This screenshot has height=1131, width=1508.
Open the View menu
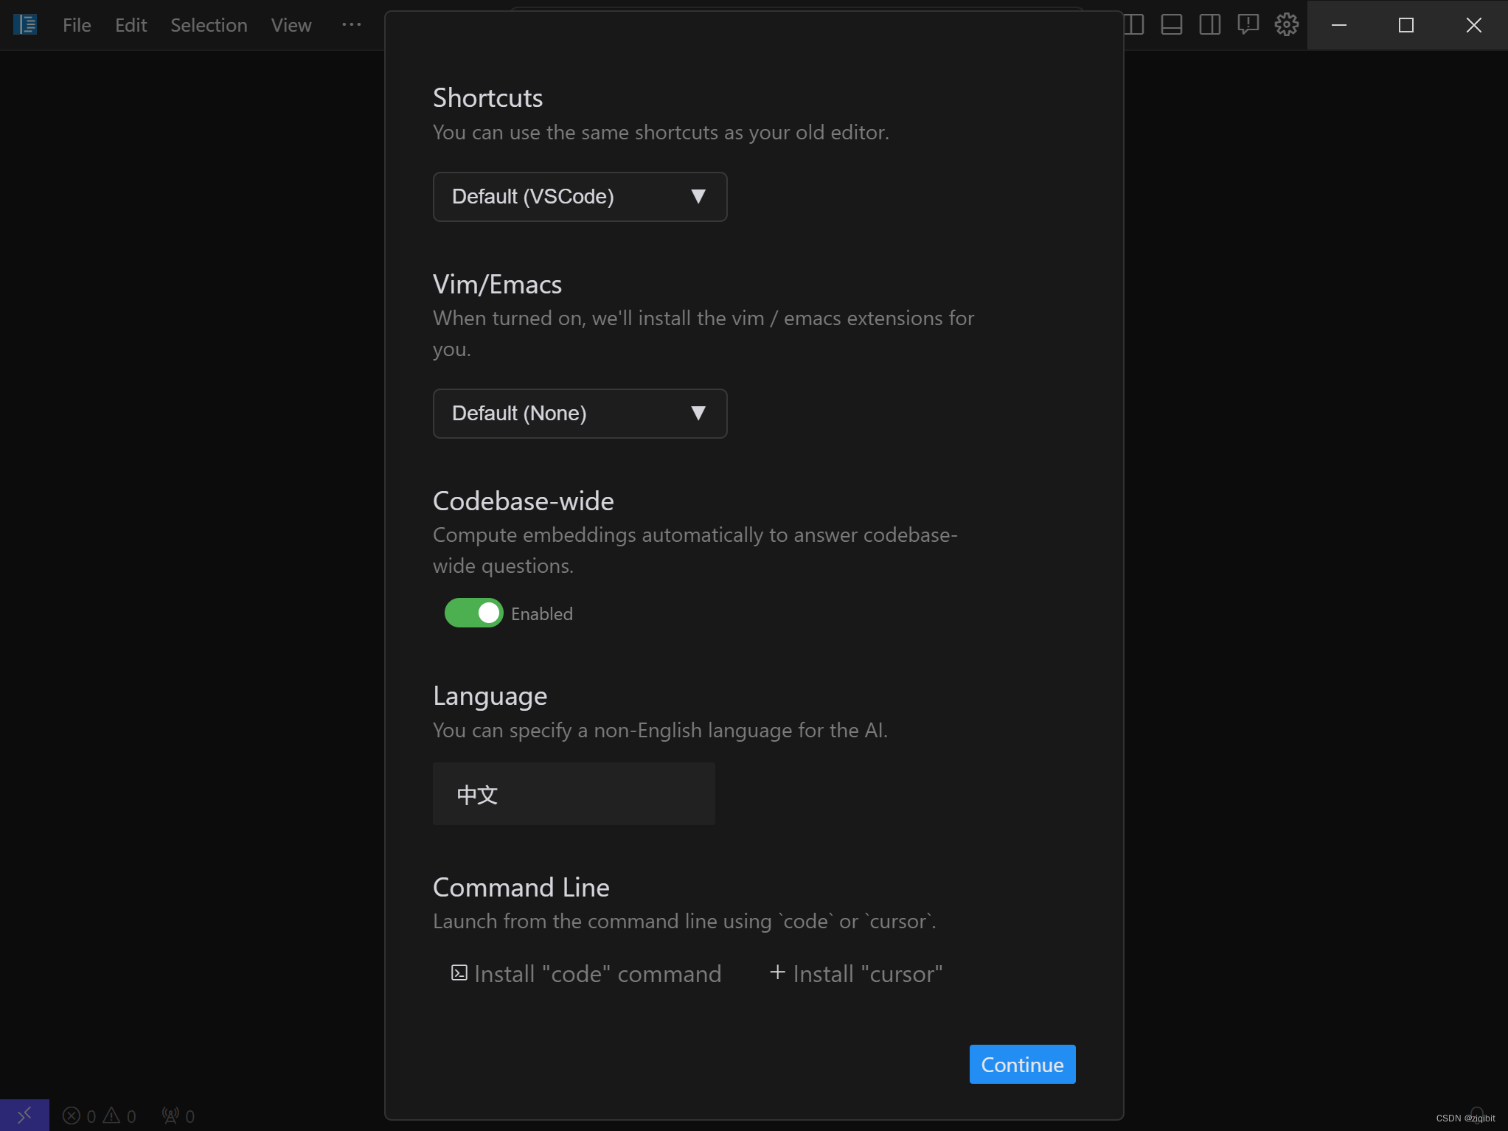click(x=291, y=25)
